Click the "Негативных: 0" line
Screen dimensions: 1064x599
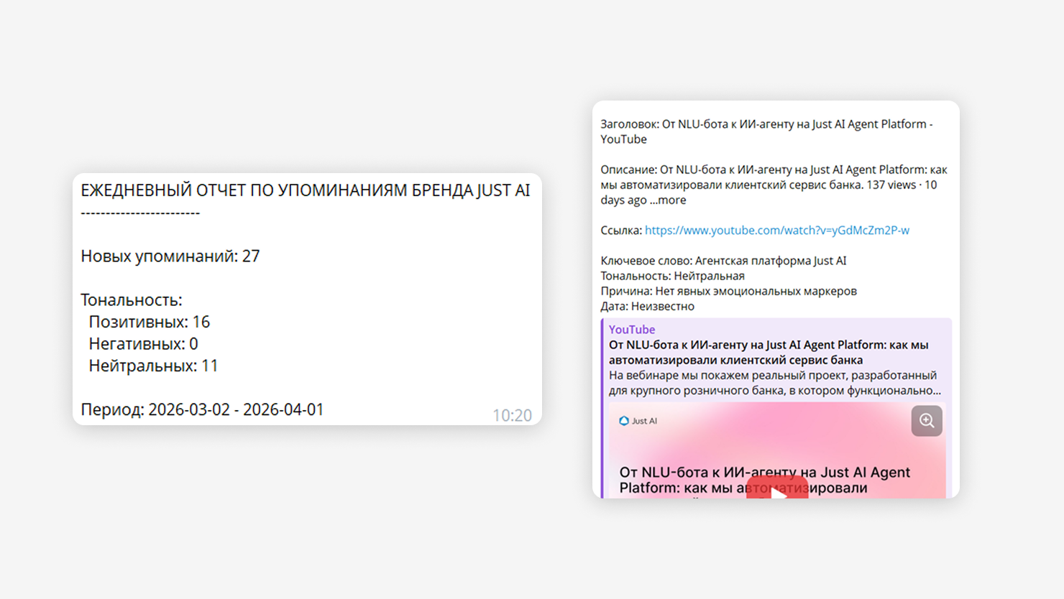[x=143, y=344]
